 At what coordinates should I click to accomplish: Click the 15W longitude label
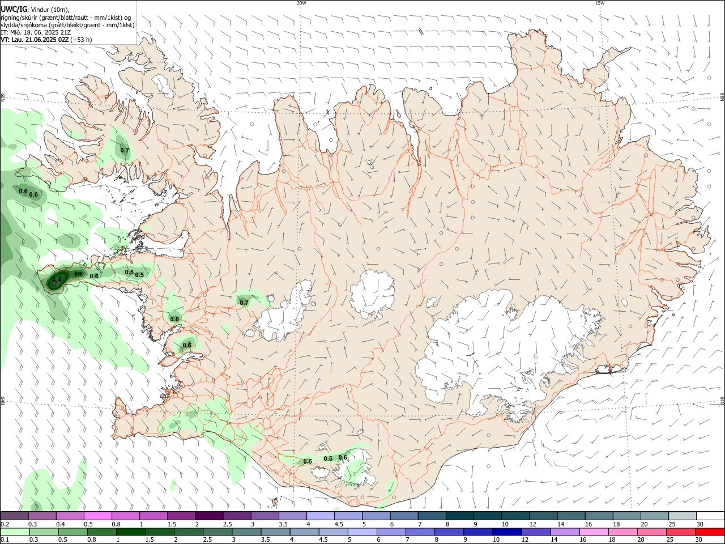point(600,3)
